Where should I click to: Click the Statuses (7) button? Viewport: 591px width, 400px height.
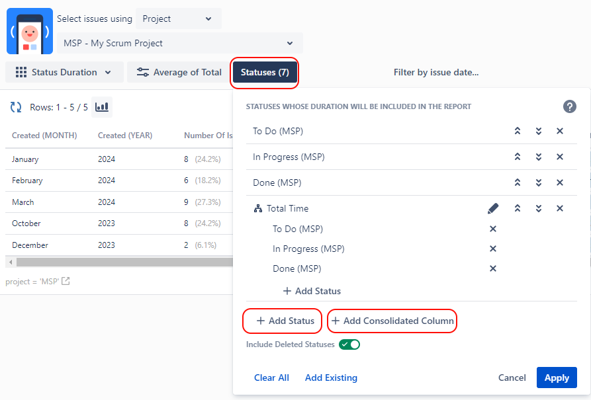coord(265,72)
